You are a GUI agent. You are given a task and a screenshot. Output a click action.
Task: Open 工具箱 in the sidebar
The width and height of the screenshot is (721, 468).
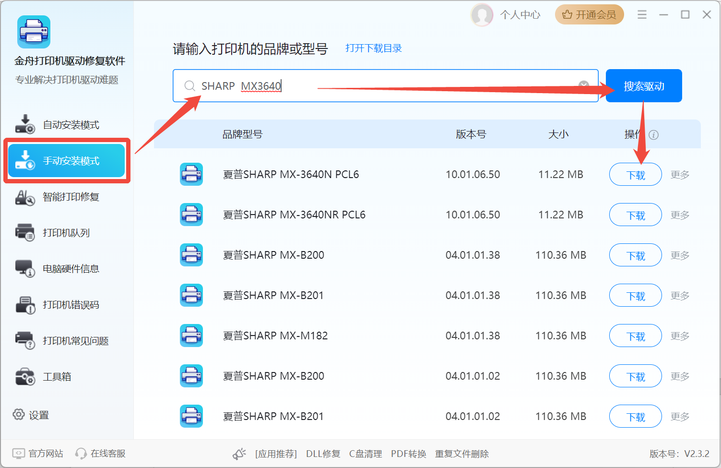click(66, 377)
